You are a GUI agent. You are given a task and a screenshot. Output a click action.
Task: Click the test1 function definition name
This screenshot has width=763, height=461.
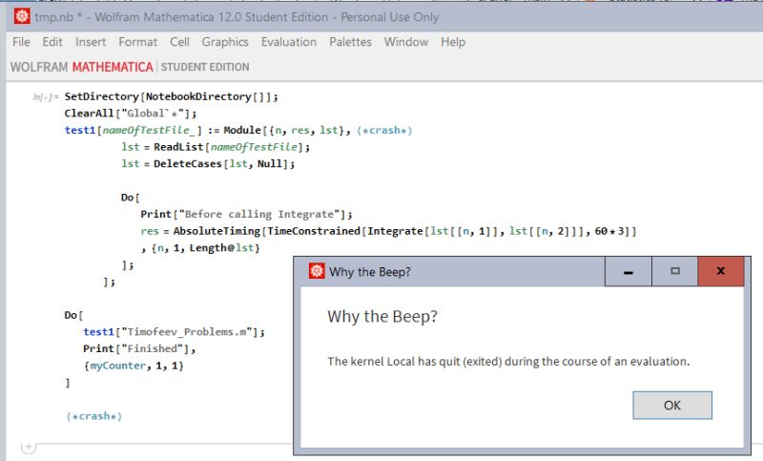[x=80, y=130]
